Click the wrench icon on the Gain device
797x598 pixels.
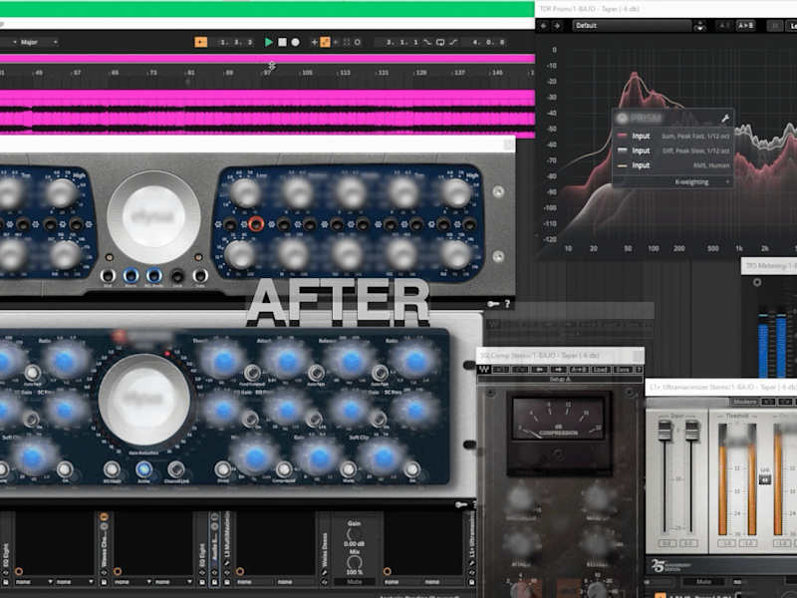(324, 574)
